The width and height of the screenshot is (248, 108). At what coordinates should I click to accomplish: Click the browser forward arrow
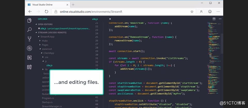[38, 12]
